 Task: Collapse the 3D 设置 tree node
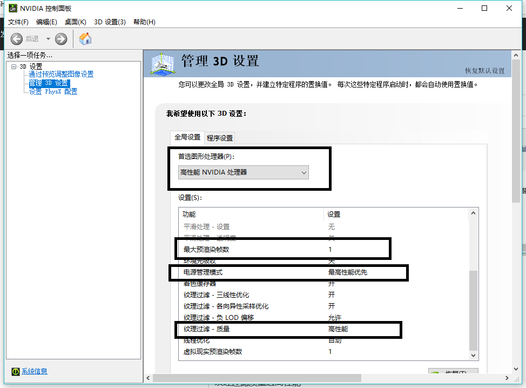[14, 66]
